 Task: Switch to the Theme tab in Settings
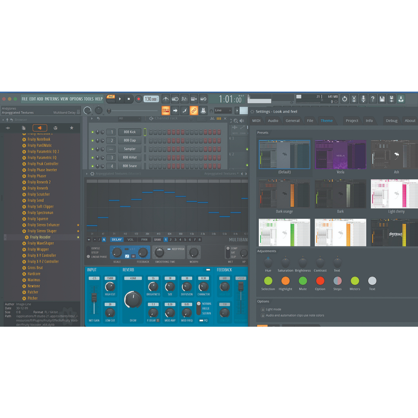coord(327,120)
